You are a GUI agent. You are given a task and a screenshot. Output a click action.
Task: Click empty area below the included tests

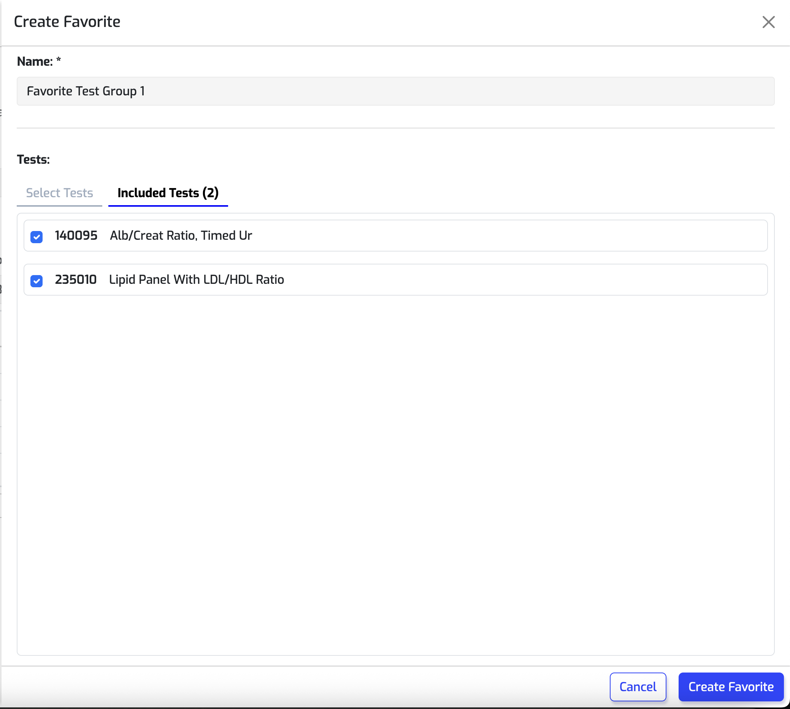point(395,467)
